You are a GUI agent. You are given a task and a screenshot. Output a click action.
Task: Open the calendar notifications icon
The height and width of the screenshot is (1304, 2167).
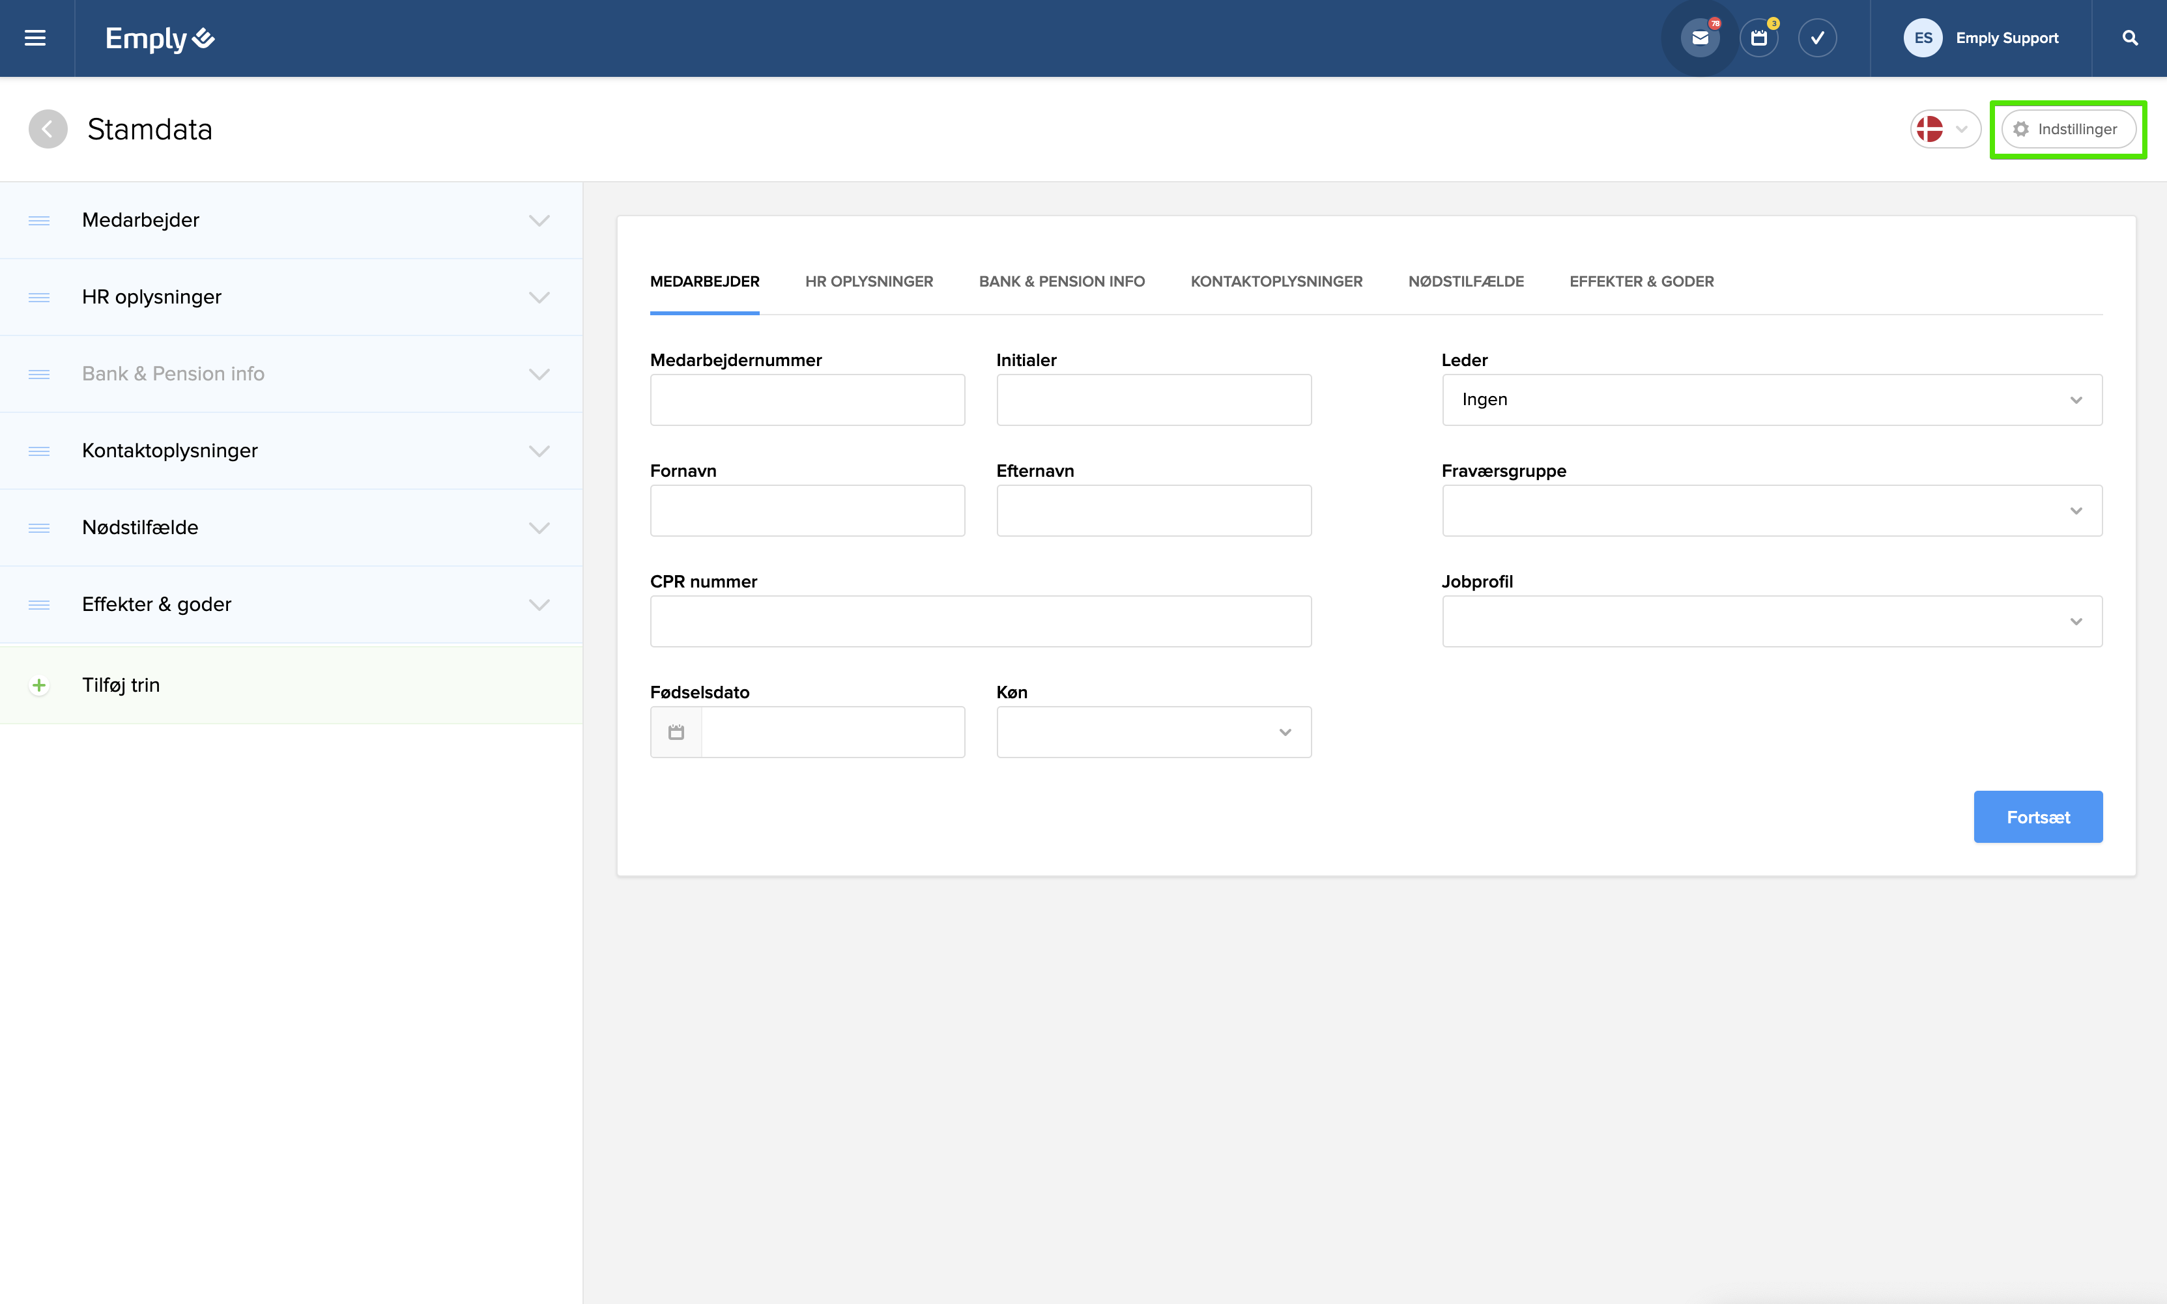point(1758,38)
